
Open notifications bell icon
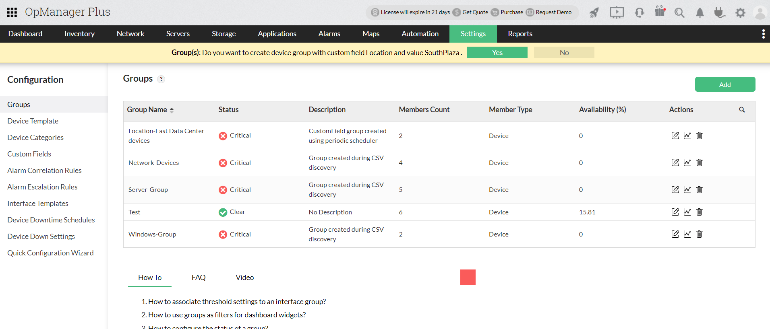click(x=700, y=13)
